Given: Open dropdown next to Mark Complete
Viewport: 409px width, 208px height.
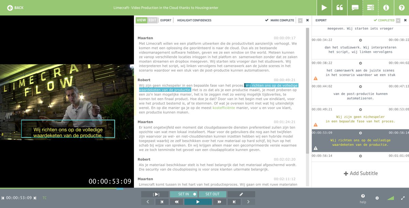Looking at the screenshot, I should (300, 20).
